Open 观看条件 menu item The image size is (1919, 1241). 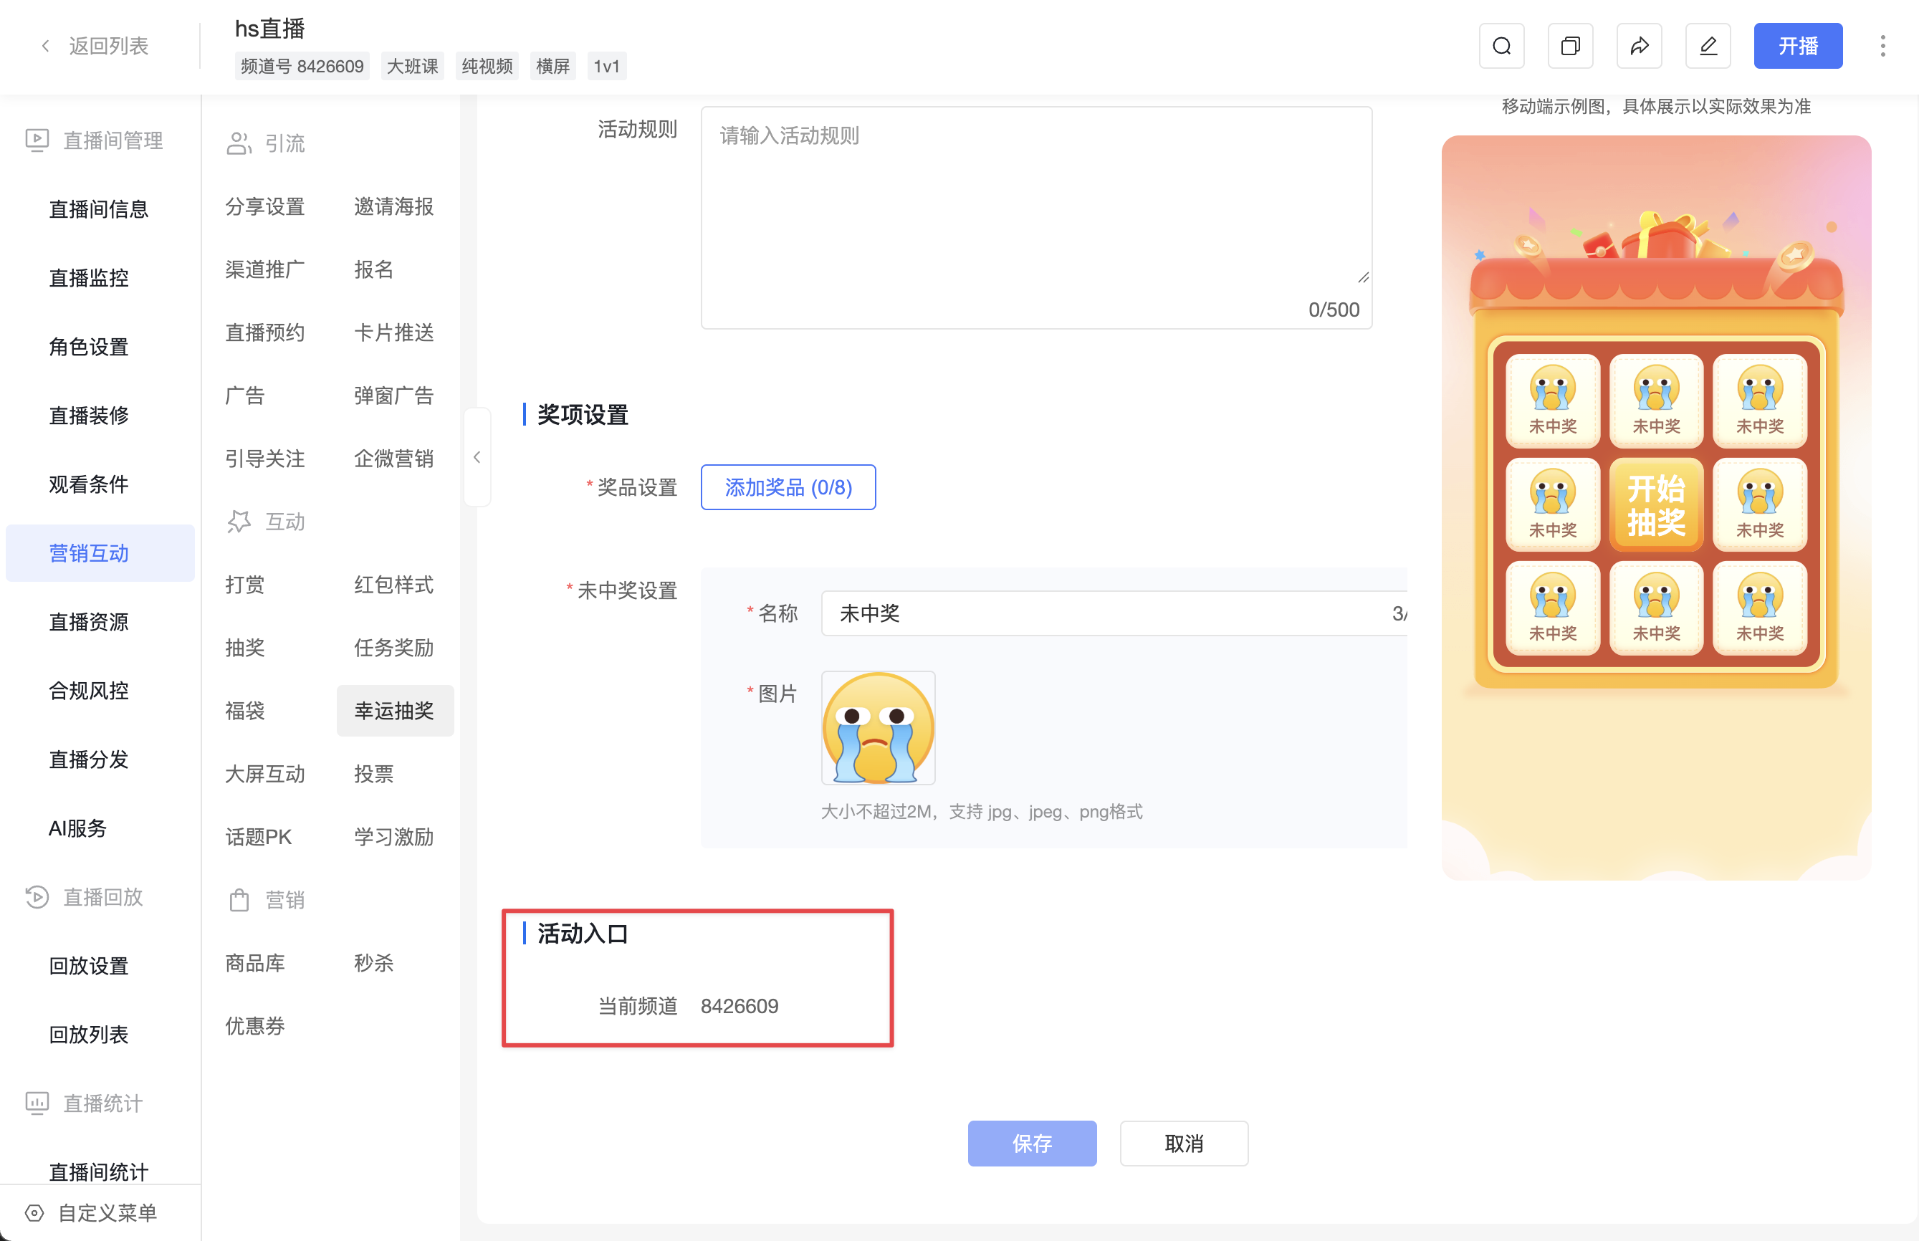coord(90,484)
